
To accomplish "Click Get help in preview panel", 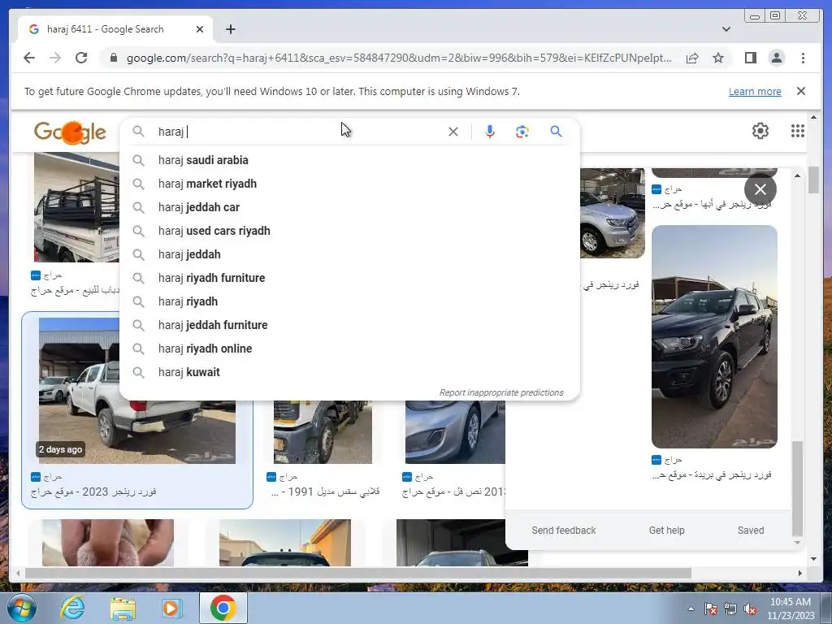I will coord(666,531).
